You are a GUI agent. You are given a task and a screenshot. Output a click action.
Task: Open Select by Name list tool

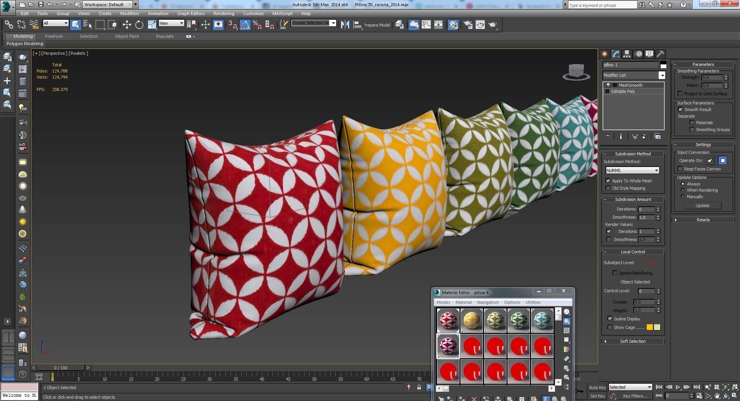click(87, 25)
